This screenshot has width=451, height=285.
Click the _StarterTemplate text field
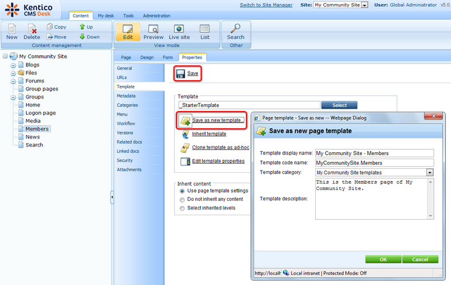249,105
